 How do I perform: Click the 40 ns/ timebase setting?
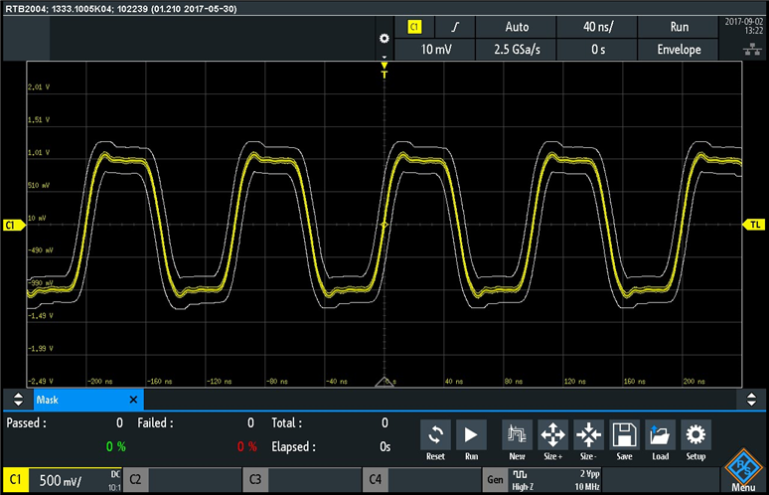pos(598,27)
